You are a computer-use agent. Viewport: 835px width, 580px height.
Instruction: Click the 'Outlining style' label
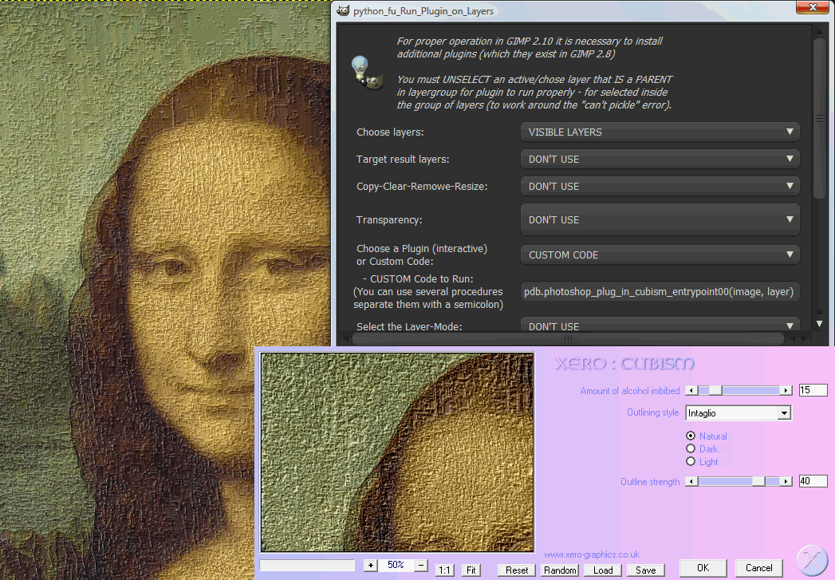[x=653, y=412]
